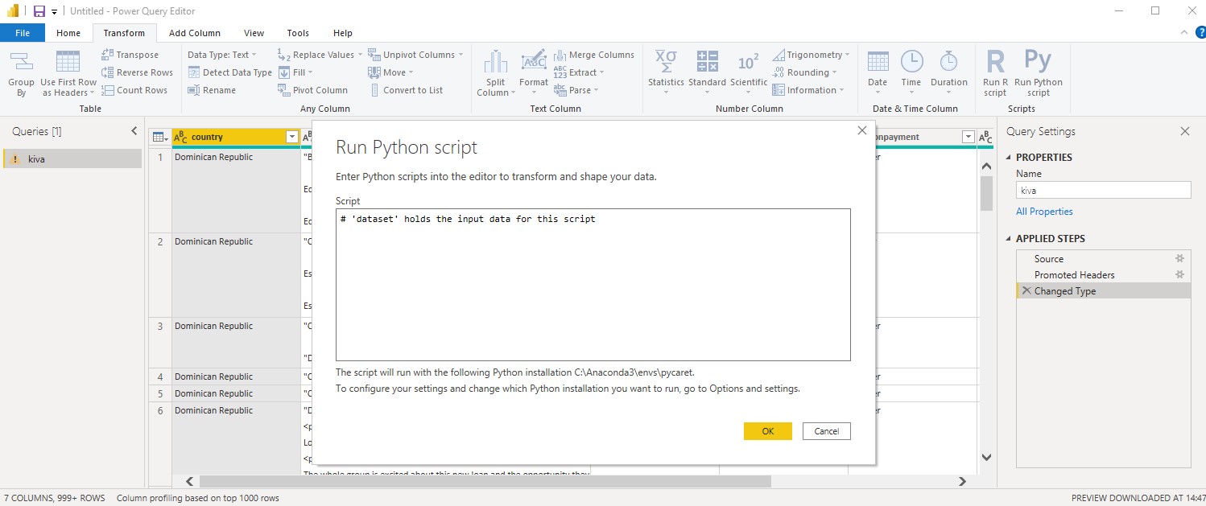This screenshot has height=506, width=1206.
Task: Select the Promoted Headers applied step
Action: coord(1075,274)
